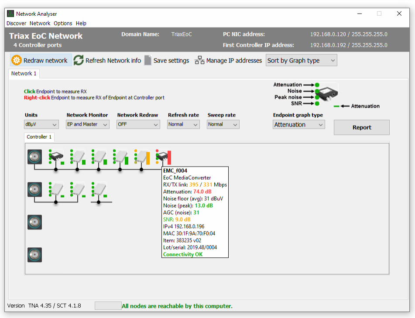Click second endpoint on second controller line
415x318 pixels.
coord(78,189)
